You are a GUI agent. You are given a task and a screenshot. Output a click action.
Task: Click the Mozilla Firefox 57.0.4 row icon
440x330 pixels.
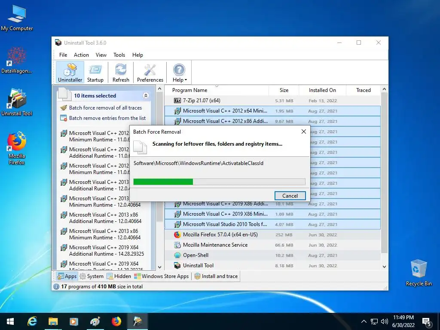(177, 235)
